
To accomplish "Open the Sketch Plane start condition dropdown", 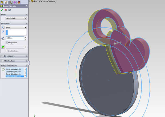I will [16, 18].
